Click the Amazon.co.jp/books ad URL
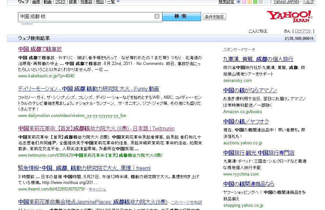Screen dimensions: 325x210 [242, 112]
